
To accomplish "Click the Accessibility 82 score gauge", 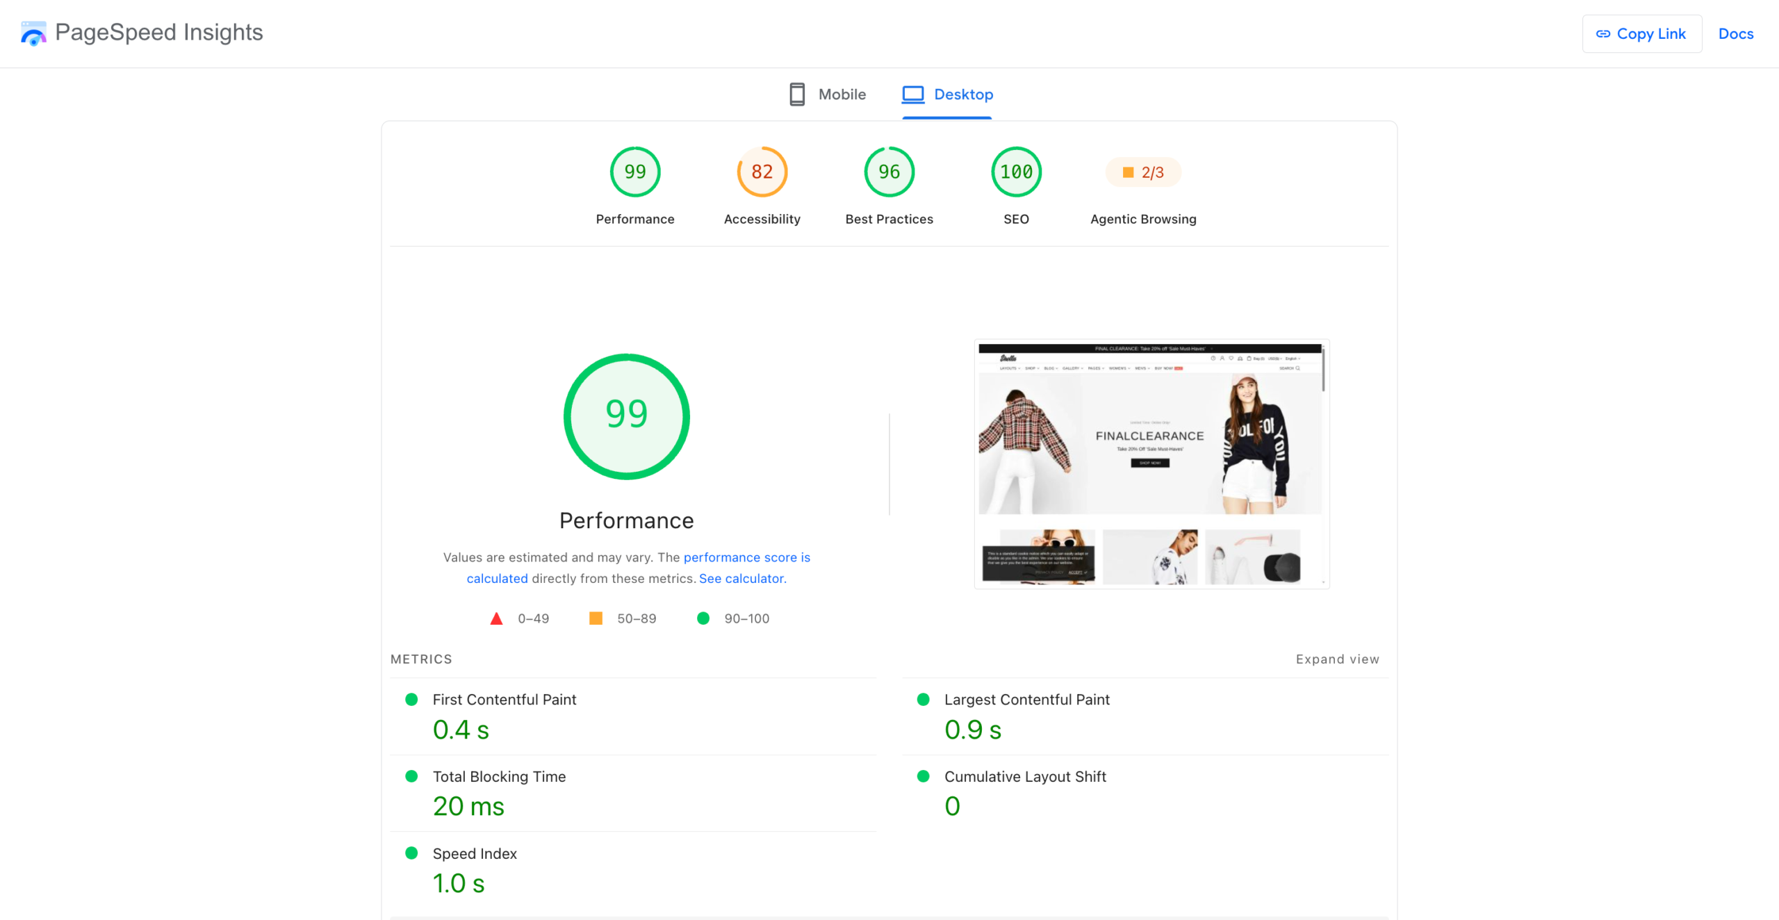I will pos(762,172).
